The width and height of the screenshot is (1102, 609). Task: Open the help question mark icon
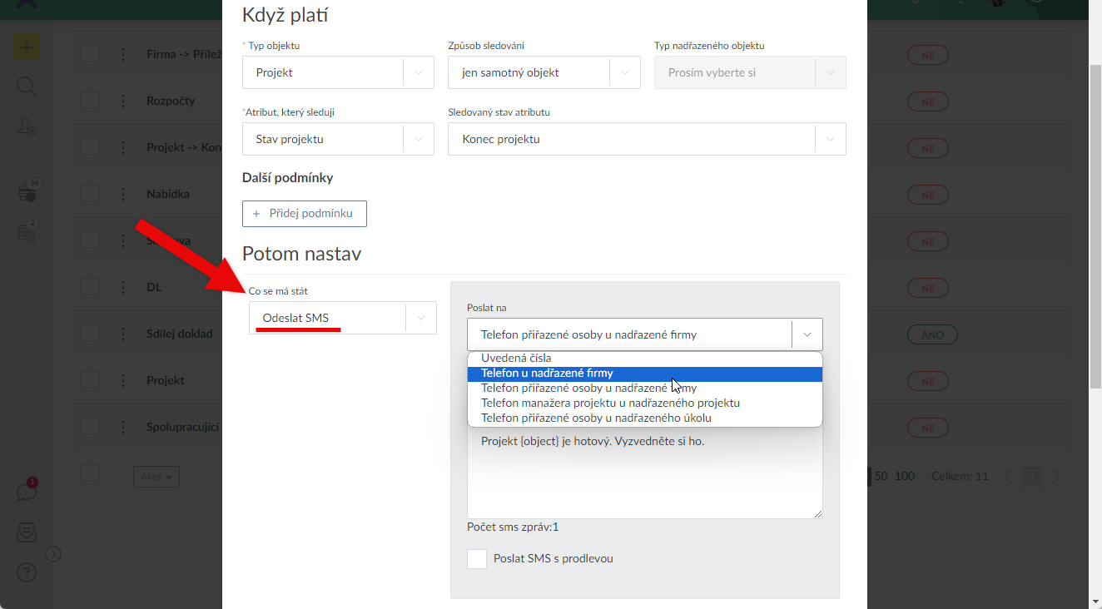coord(27,572)
